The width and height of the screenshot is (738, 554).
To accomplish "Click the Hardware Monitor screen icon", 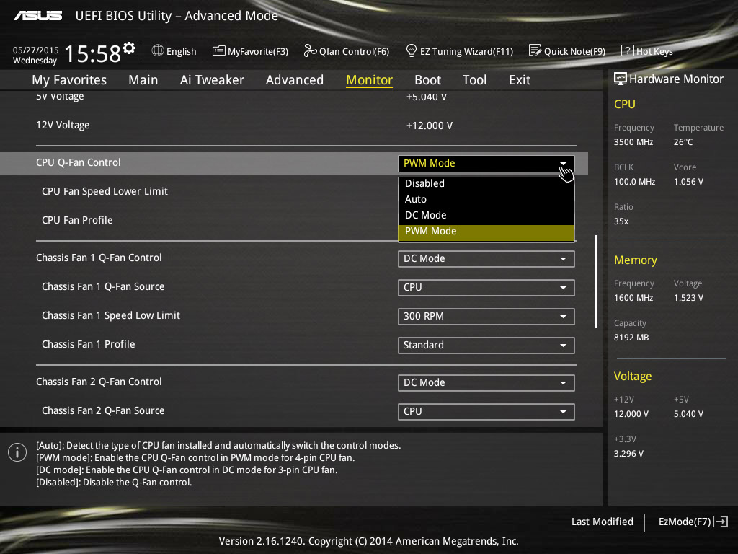I will click(621, 79).
